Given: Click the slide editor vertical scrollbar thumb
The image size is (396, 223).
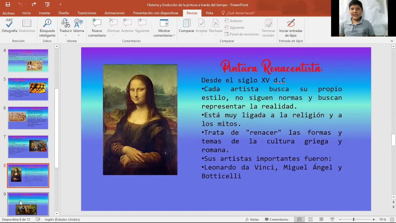Looking at the screenshot, I should pos(394,140).
